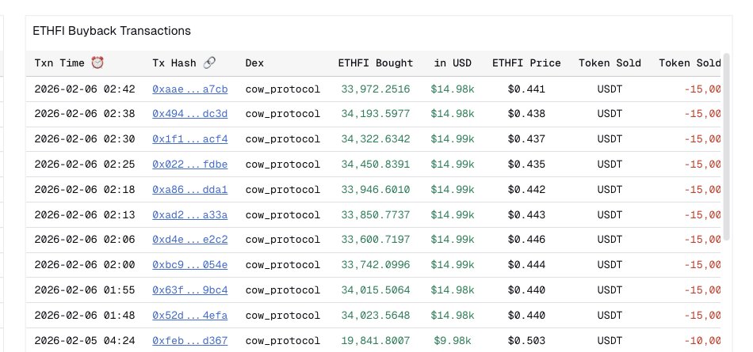Open transaction hash 0xd4e...e2c2
The height and width of the screenshot is (352, 753).
(x=190, y=240)
